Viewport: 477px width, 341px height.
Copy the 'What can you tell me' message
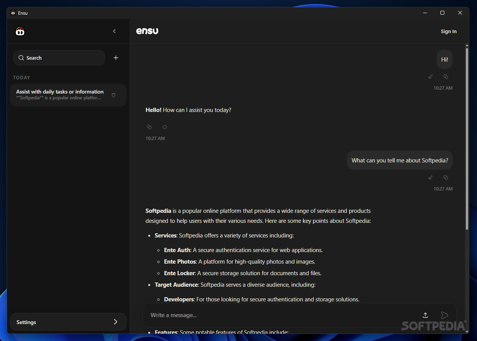coord(446,177)
